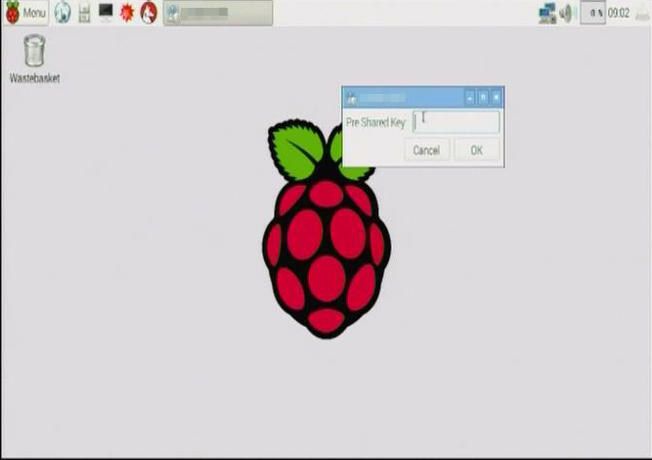Click the Cancel button in the dialog
This screenshot has height=460, width=652.
(x=426, y=150)
